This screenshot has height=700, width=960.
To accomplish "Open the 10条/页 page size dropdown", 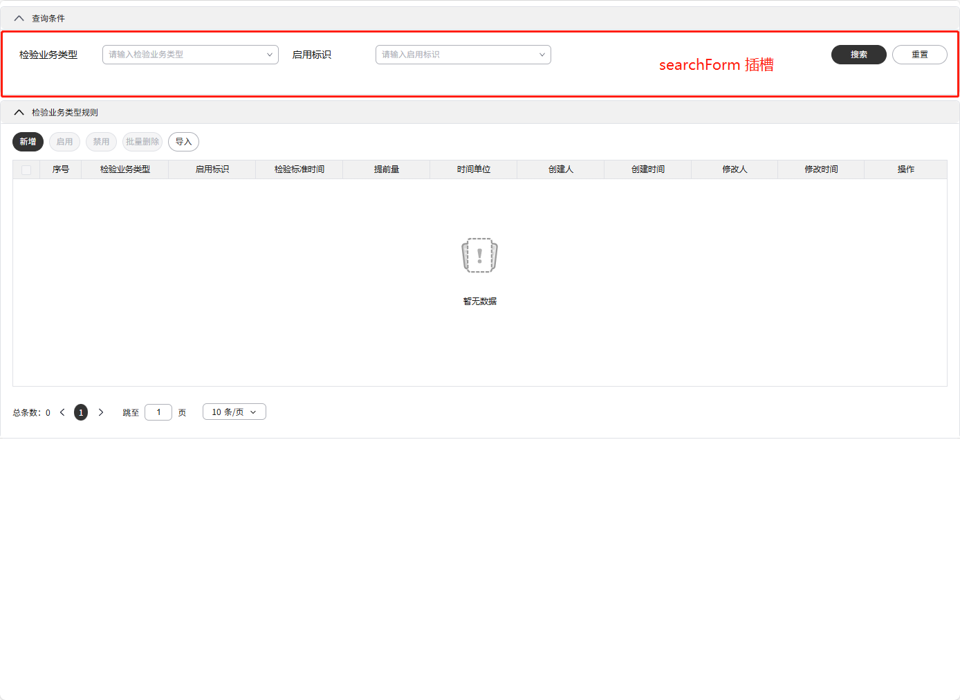I will tap(234, 412).
